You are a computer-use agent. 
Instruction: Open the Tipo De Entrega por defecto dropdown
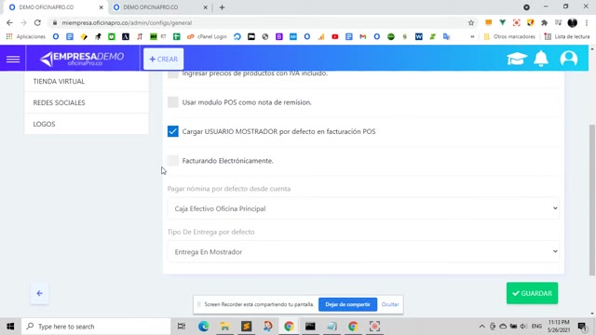click(363, 252)
